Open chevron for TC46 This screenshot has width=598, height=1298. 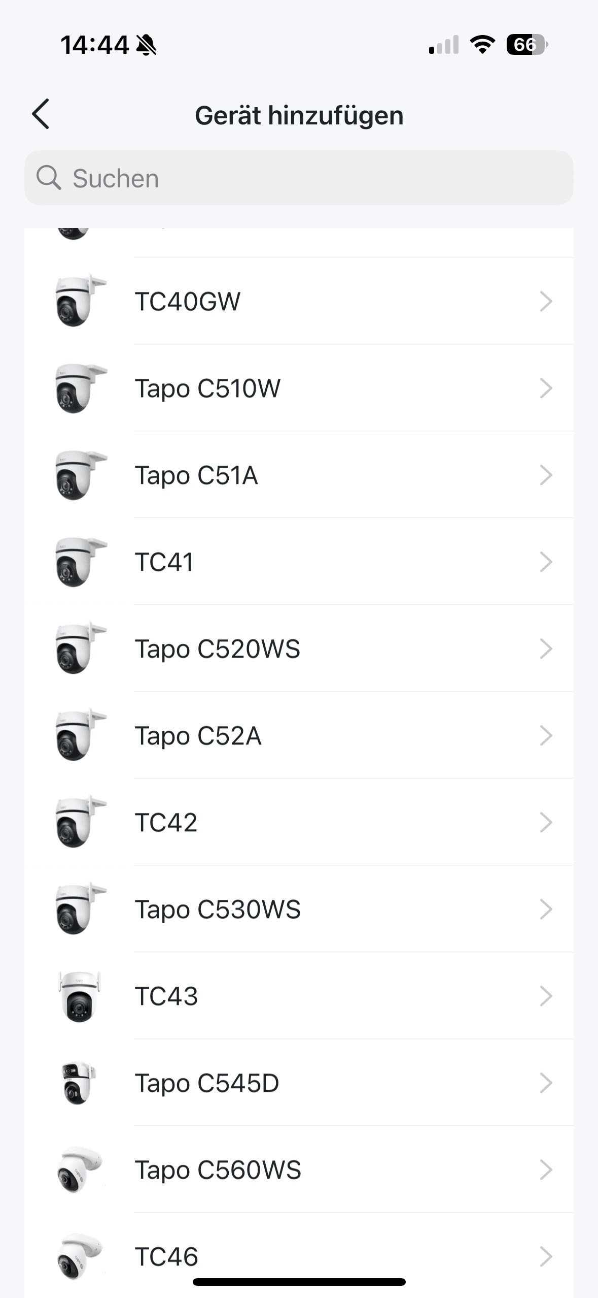pos(545,1256)
